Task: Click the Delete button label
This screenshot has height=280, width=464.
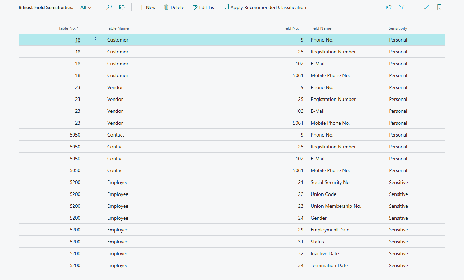Action: coord(177,7)
